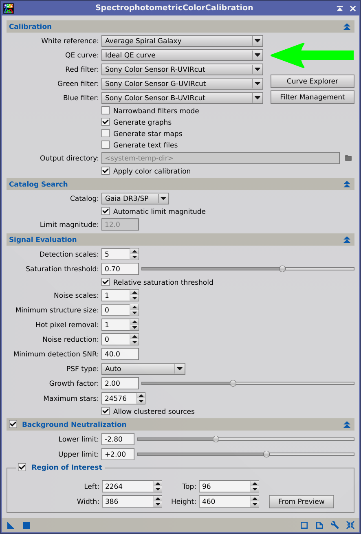Disable Background Neutralization checkbox
Screen dimensions: 361x534
click(13, 424)
